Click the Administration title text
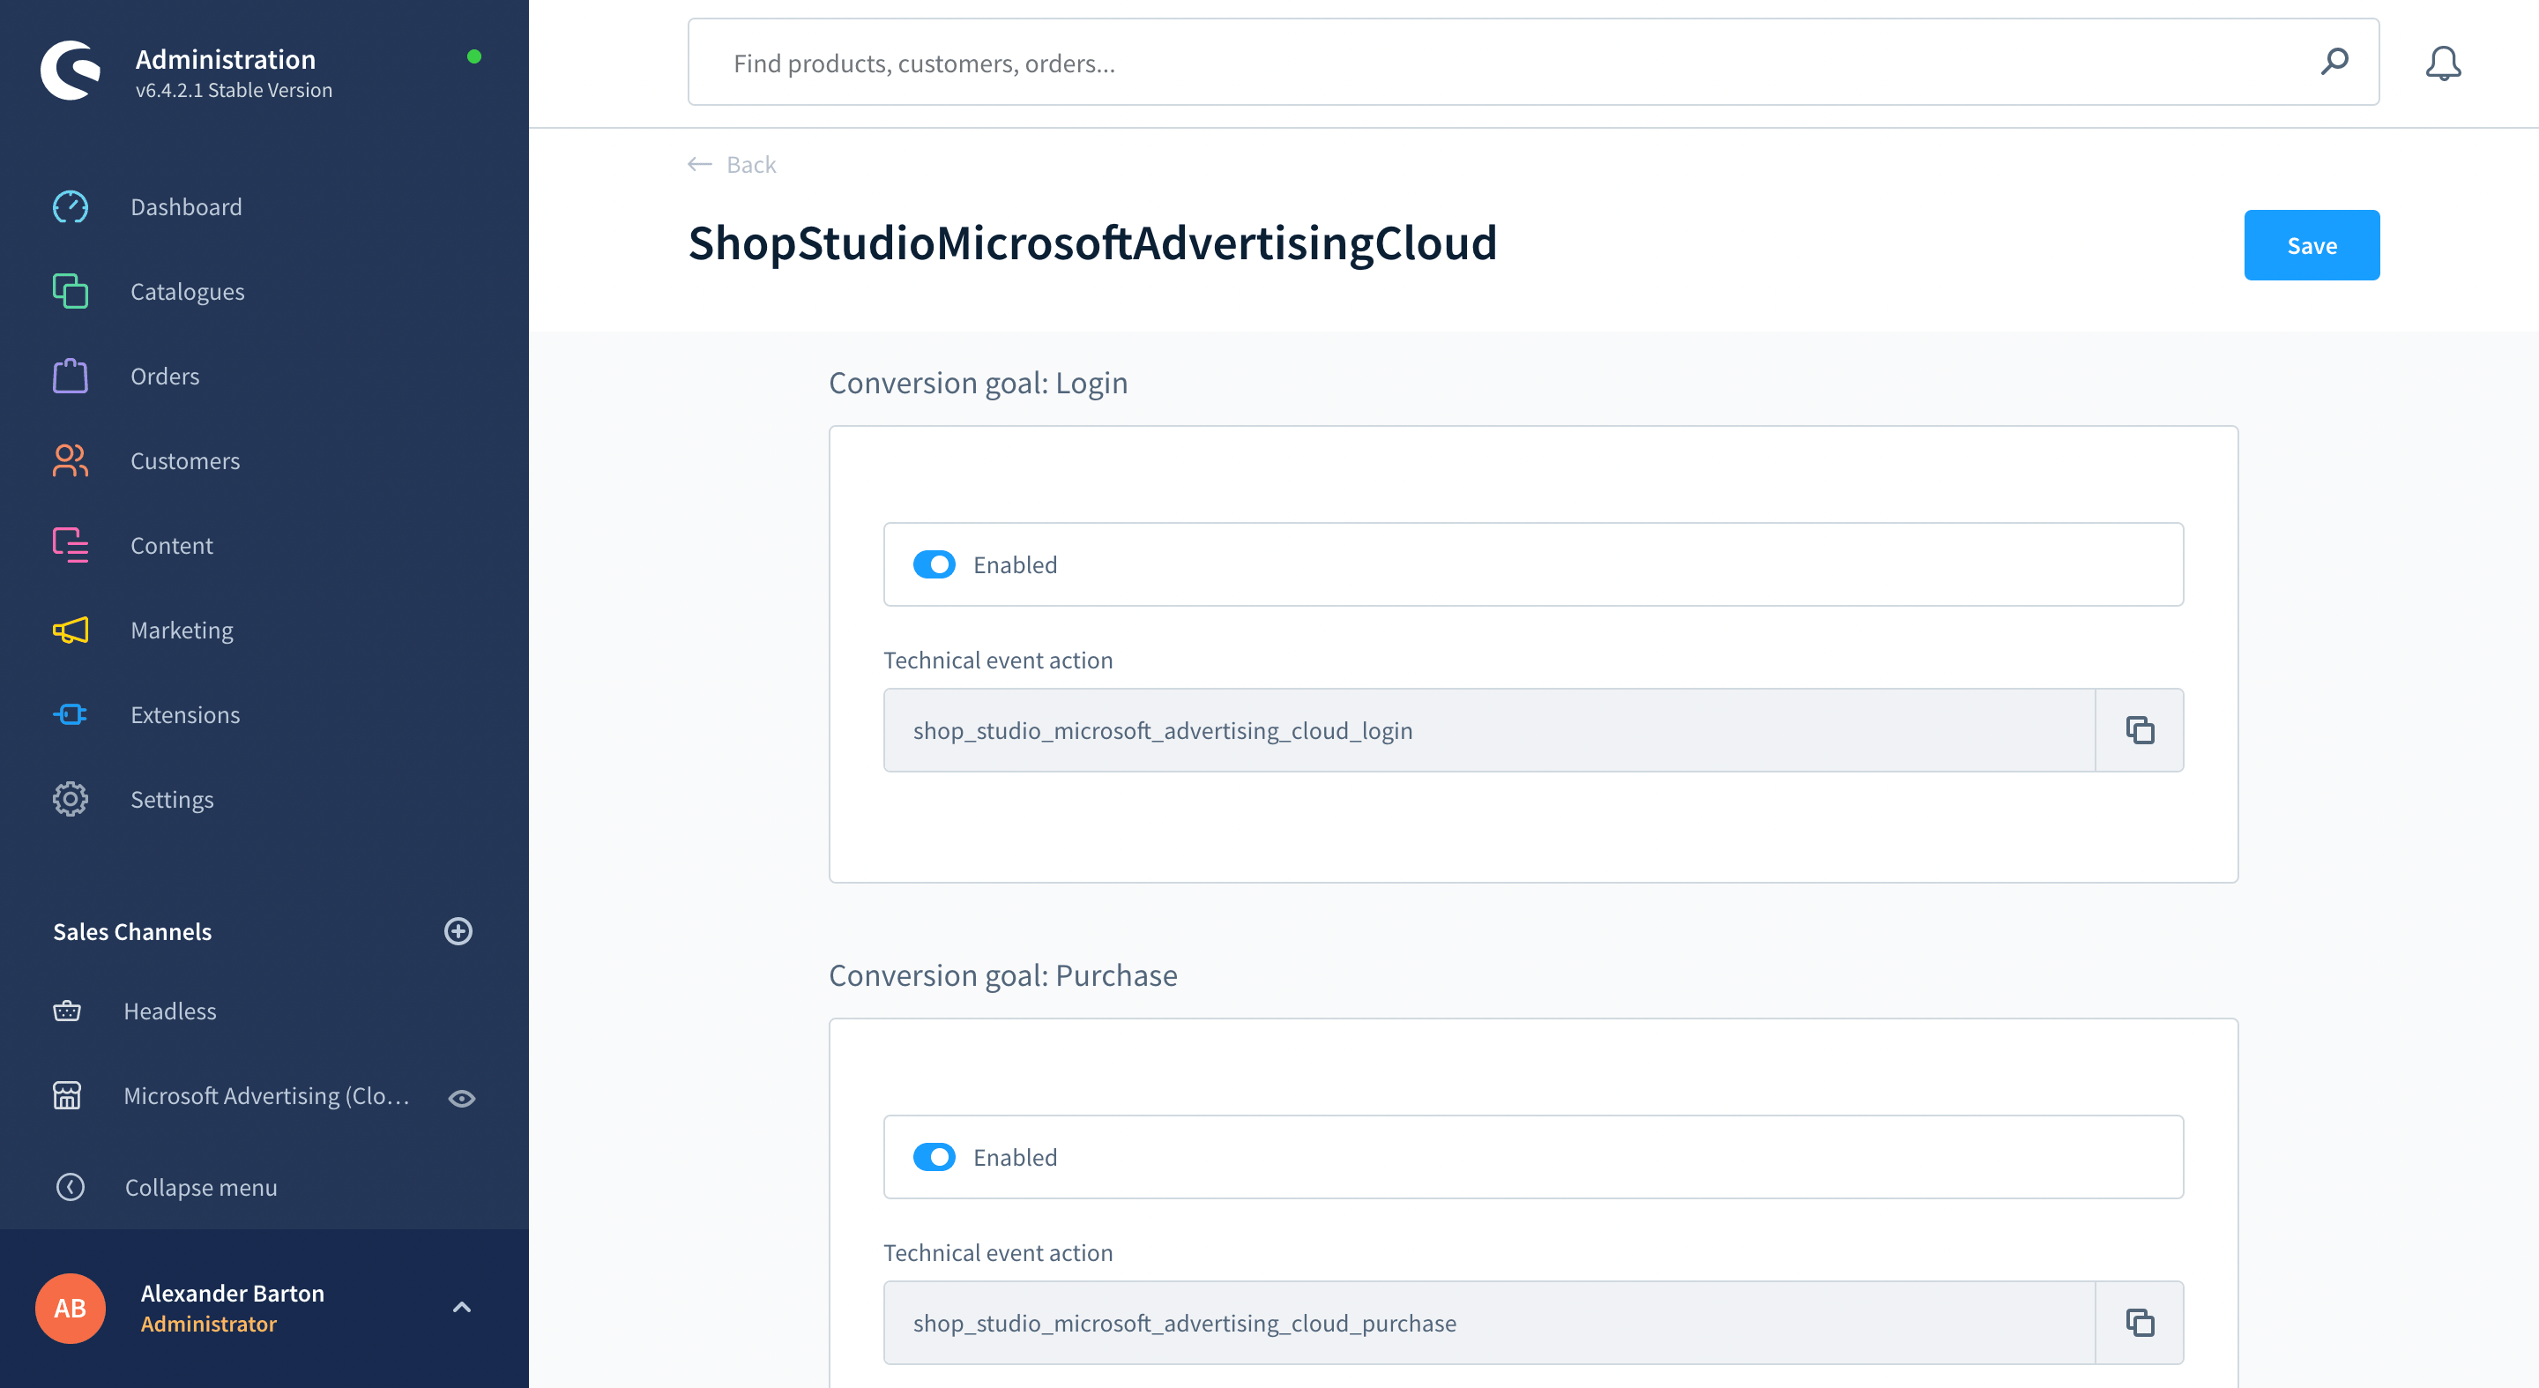2539x1388 pixels. click(226, 59)
